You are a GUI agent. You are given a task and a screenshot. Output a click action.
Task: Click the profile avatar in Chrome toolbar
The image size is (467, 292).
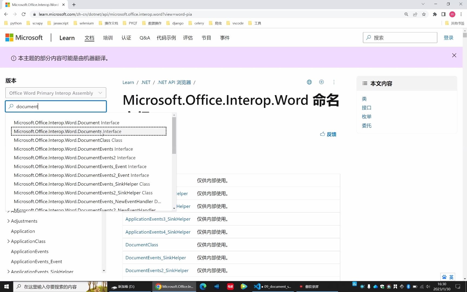[452, 14]
